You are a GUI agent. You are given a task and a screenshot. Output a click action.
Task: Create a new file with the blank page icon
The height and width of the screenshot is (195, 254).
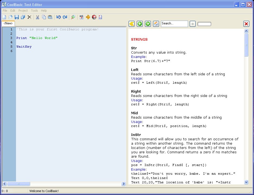[x=4, y=17]
